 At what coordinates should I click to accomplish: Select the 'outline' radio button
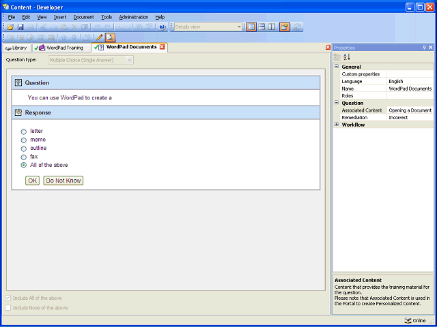click(24, 149)
